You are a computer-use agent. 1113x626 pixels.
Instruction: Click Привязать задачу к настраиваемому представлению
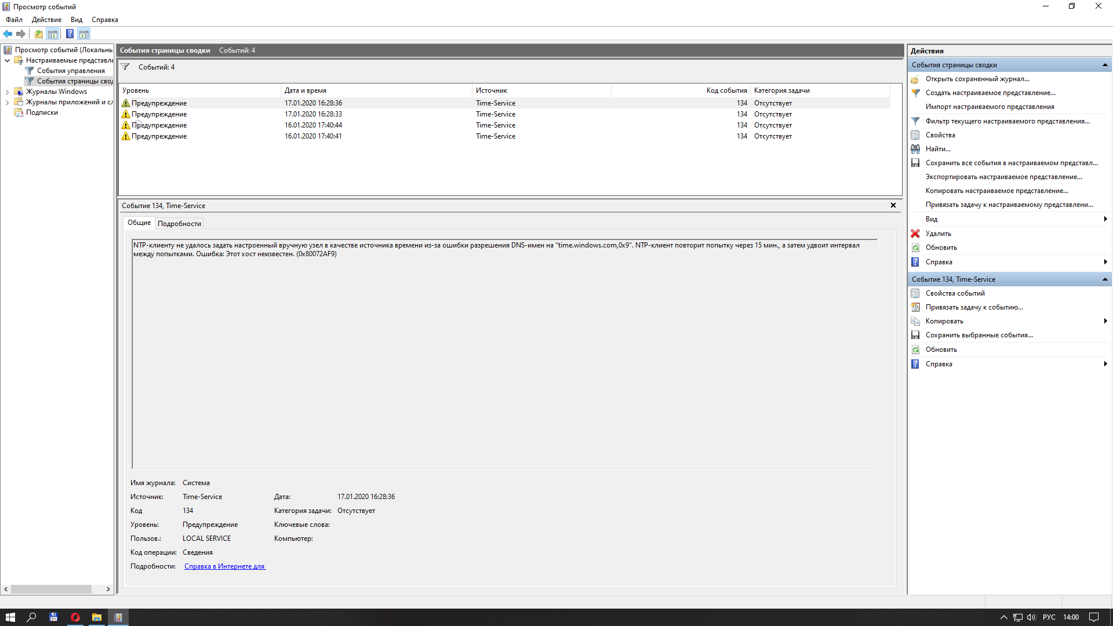click(1009, 205)
